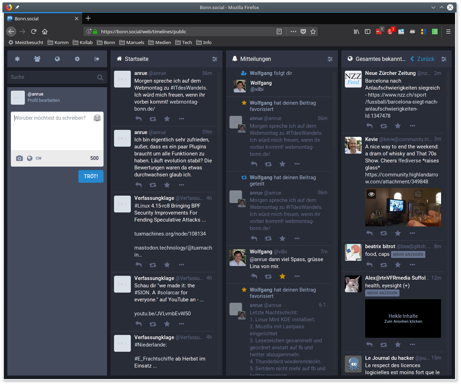Expand Alex@rtnVFRmedia MEHR ANZEIGEN
This screenshot has height=385, width=461.
click(x=382, y=293)
